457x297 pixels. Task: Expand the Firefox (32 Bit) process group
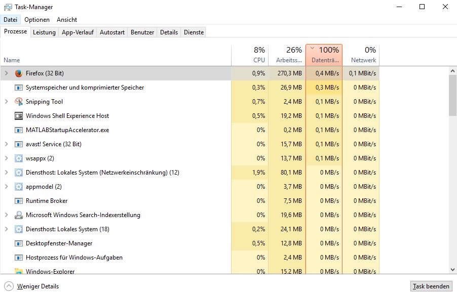point(7,73)
